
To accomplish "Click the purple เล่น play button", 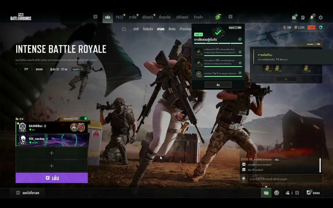I will click(x=52, y=178).
